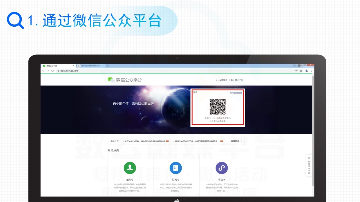Image resolution: width=360 pixels, height=202 pixels.
Task: Click the login QR code
Action: click(218, 107)
